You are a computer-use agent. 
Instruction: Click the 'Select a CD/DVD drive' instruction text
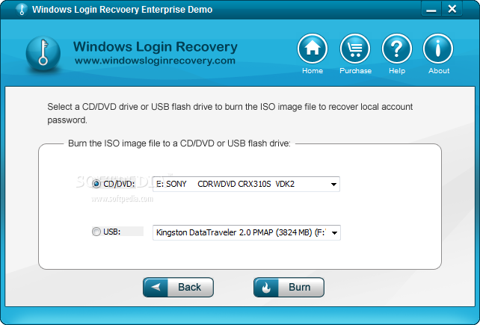point(230,114)
